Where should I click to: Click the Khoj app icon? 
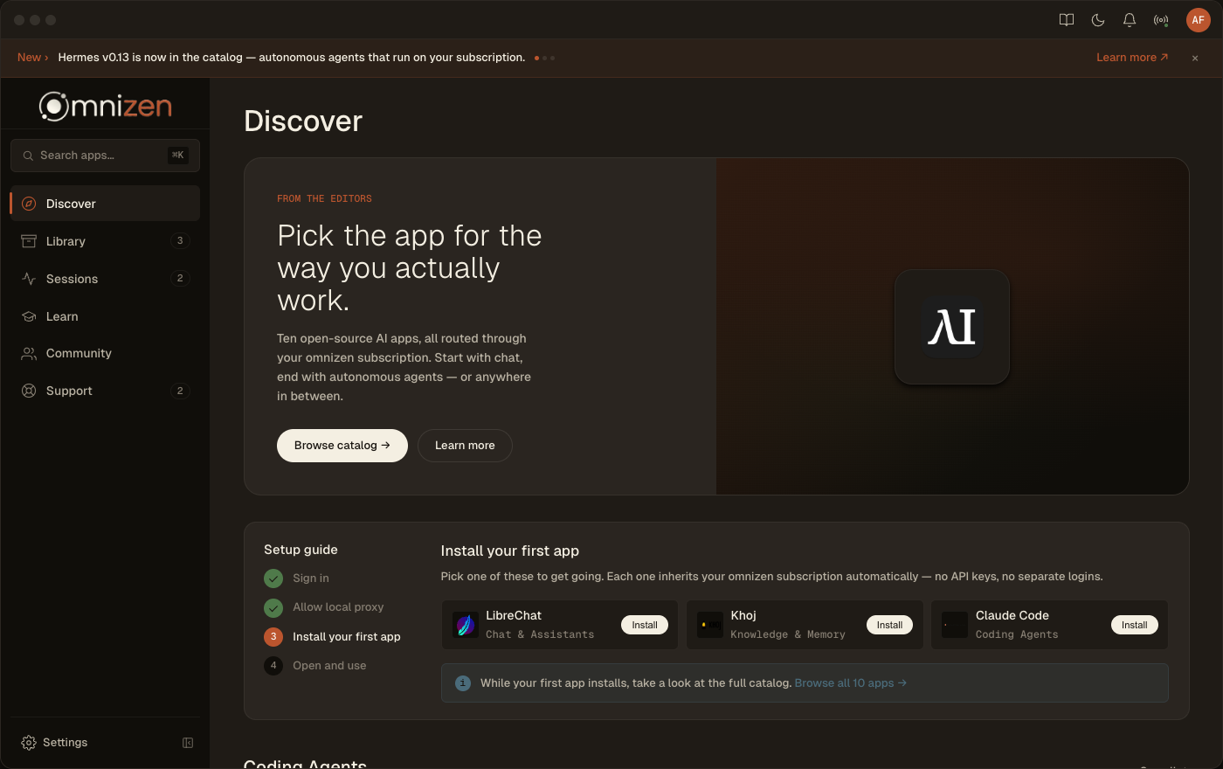click(709, 625)
